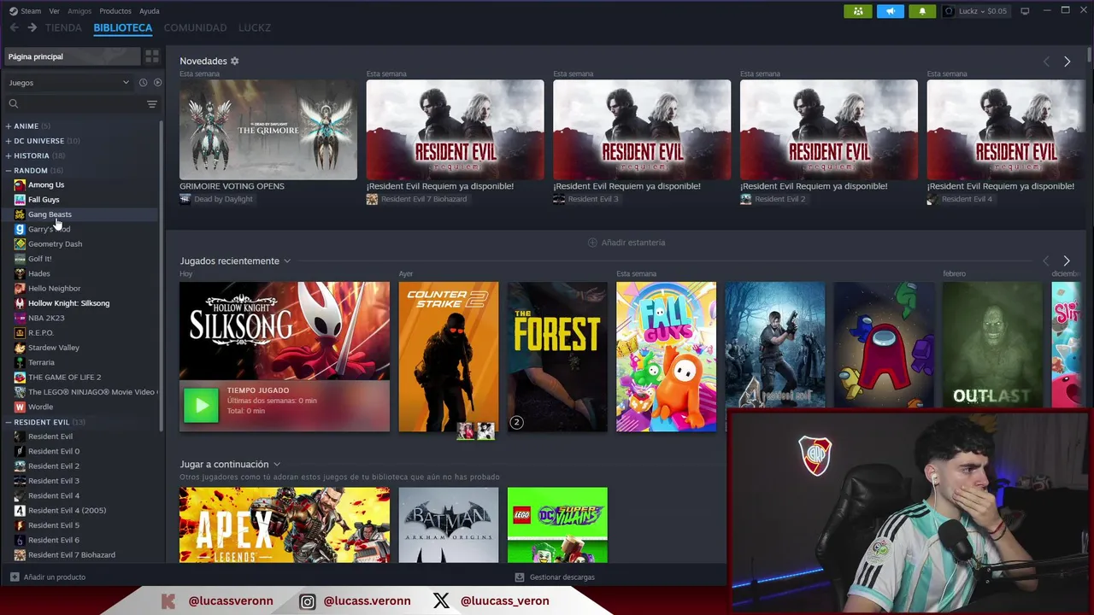Go back with the left arrow
Image resolution: width=1094 pixels, height=615 pixels.
tap(14, 28)
